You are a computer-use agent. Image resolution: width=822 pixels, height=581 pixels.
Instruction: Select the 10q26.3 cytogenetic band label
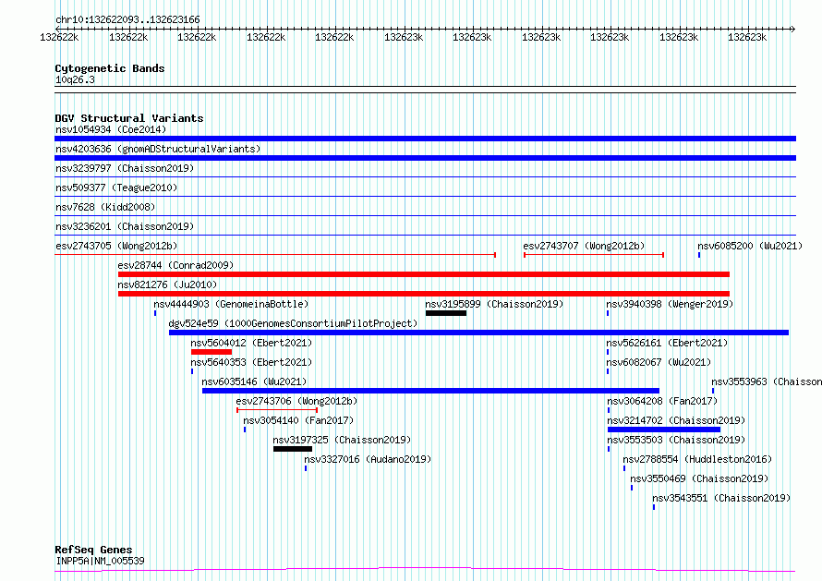[x=75, y=80]
